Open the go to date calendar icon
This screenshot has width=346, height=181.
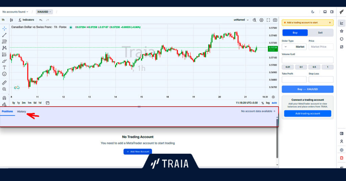tap(47, 103)
